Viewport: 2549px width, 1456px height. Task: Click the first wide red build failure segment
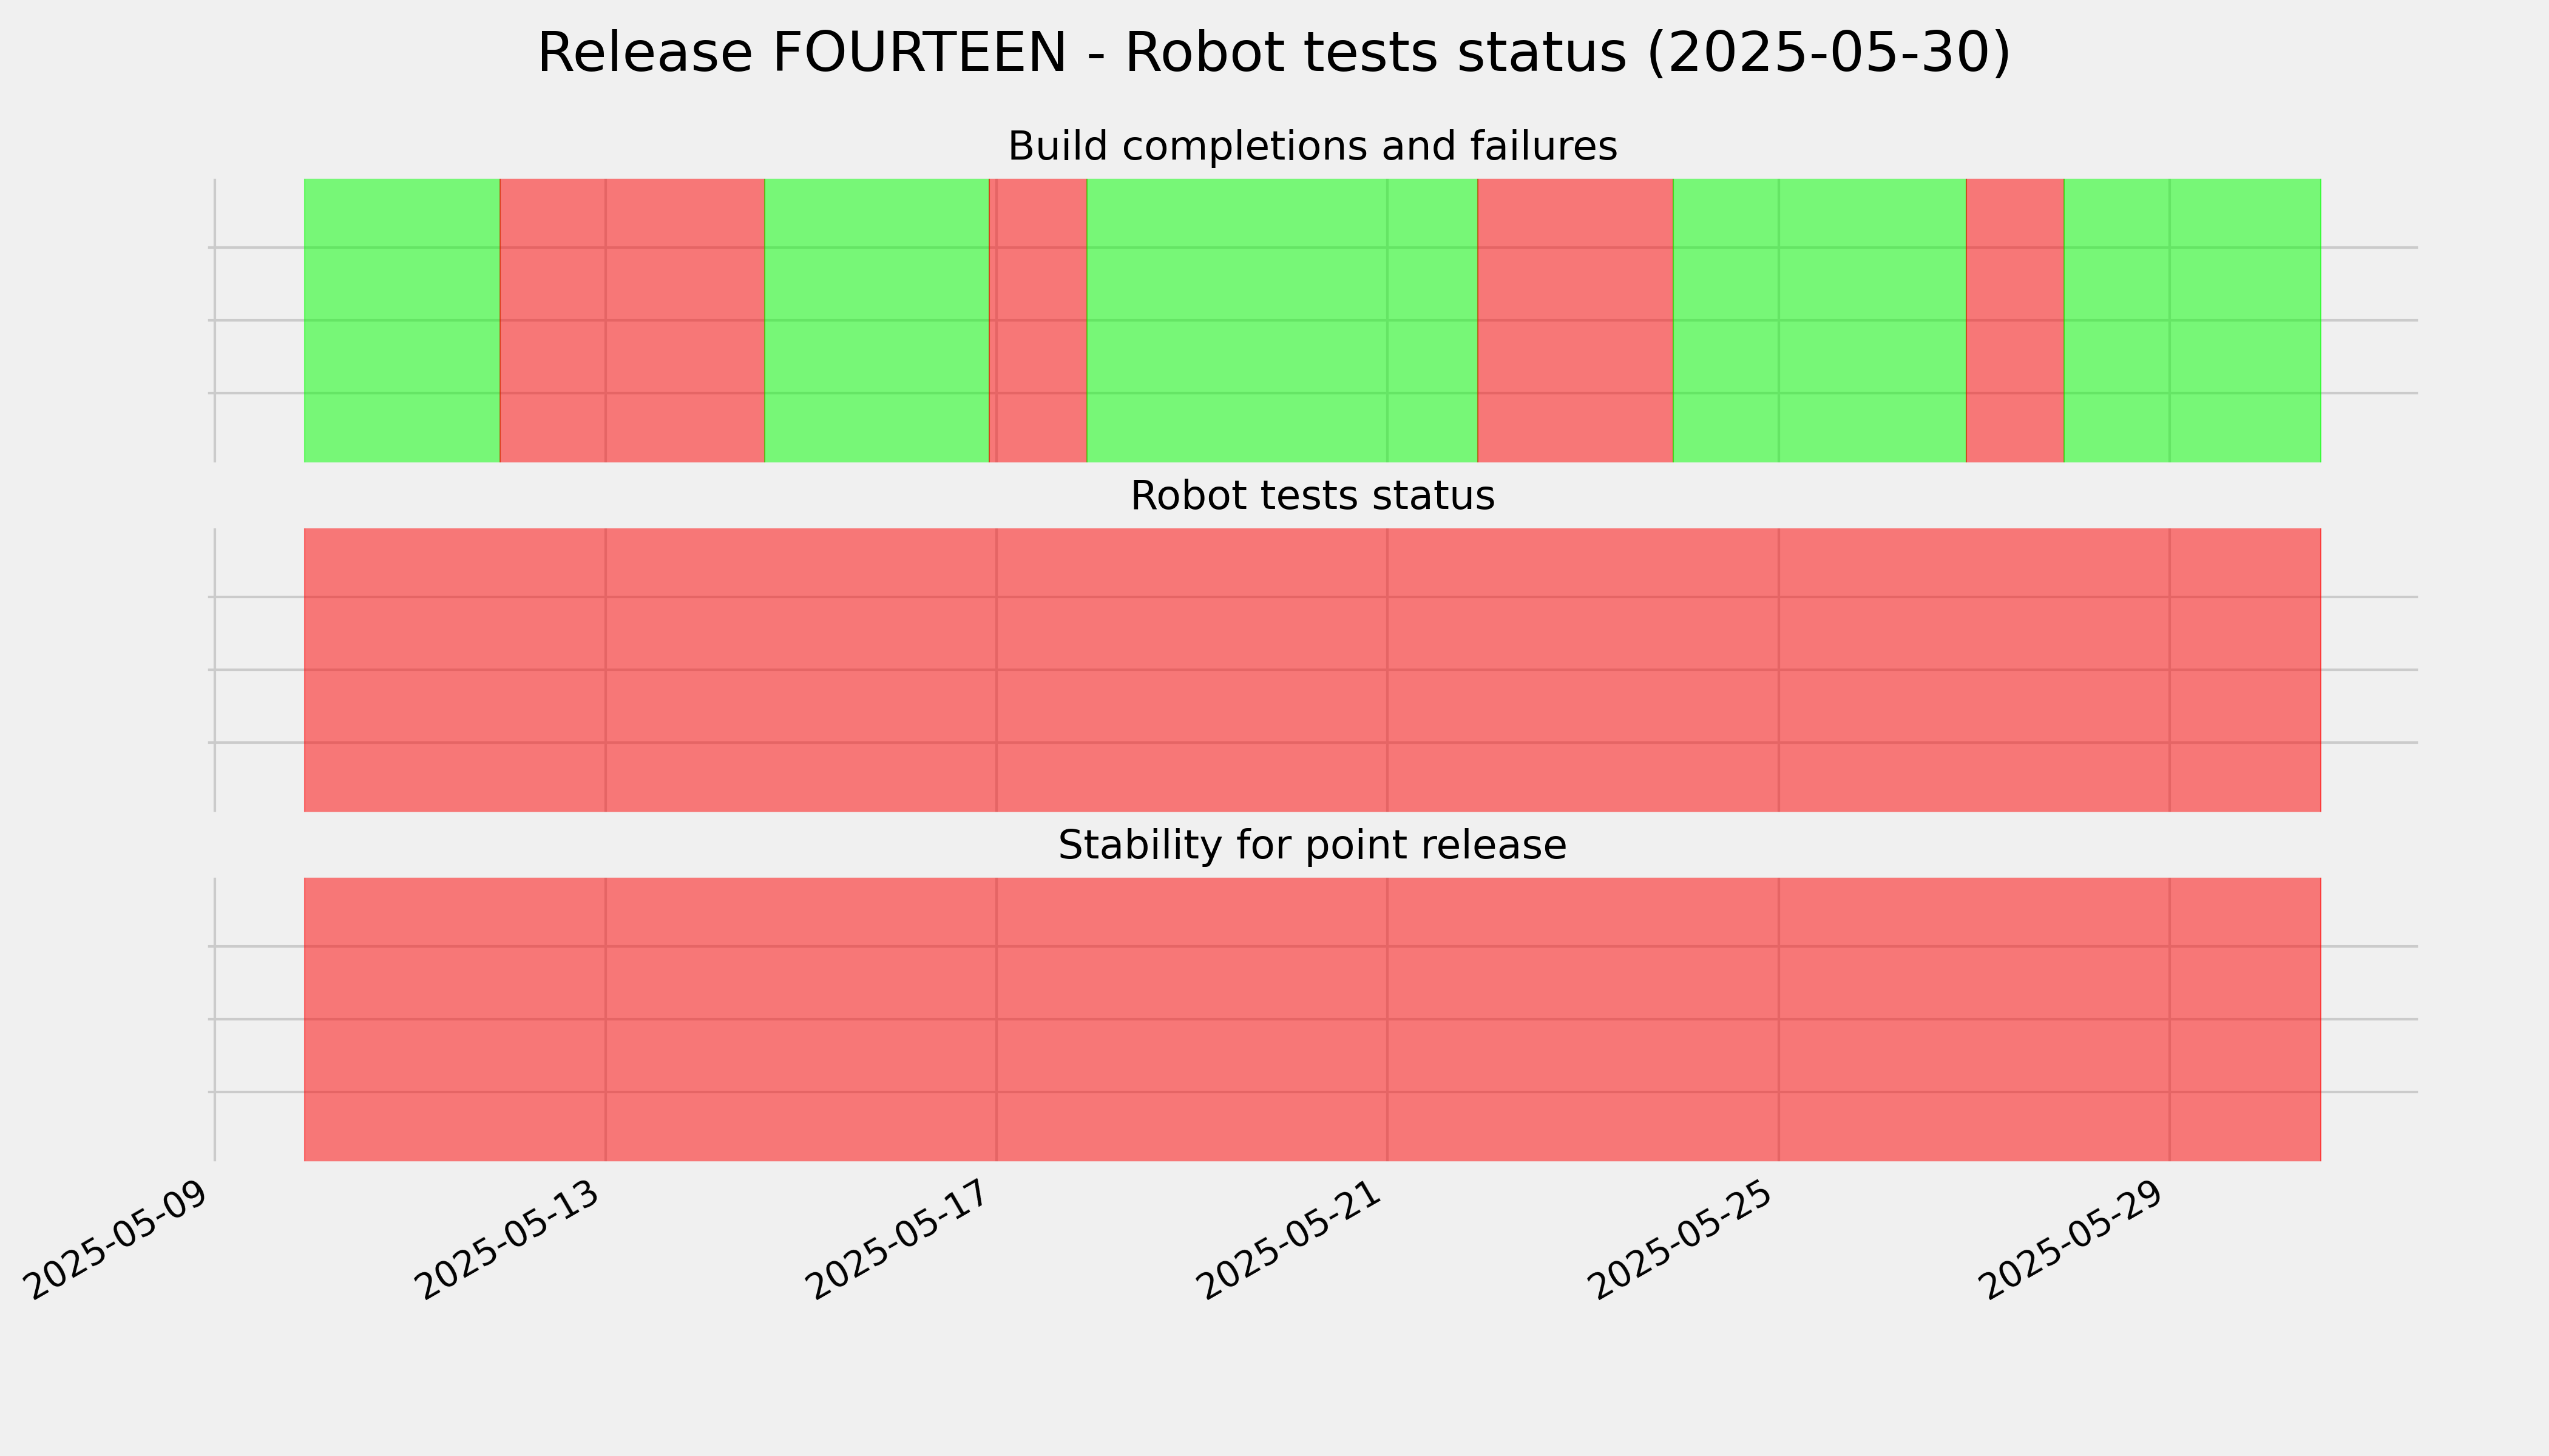click(x=632, y=321)
